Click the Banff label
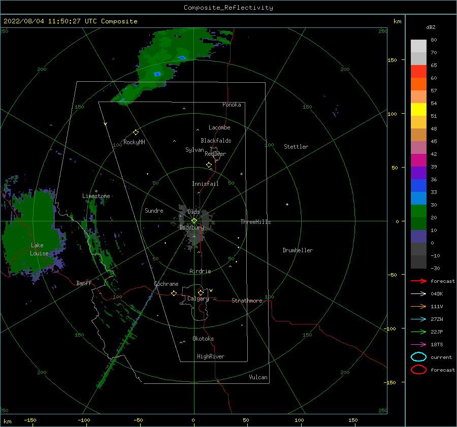This screenshot has height=427, width=457. [84, 283]
